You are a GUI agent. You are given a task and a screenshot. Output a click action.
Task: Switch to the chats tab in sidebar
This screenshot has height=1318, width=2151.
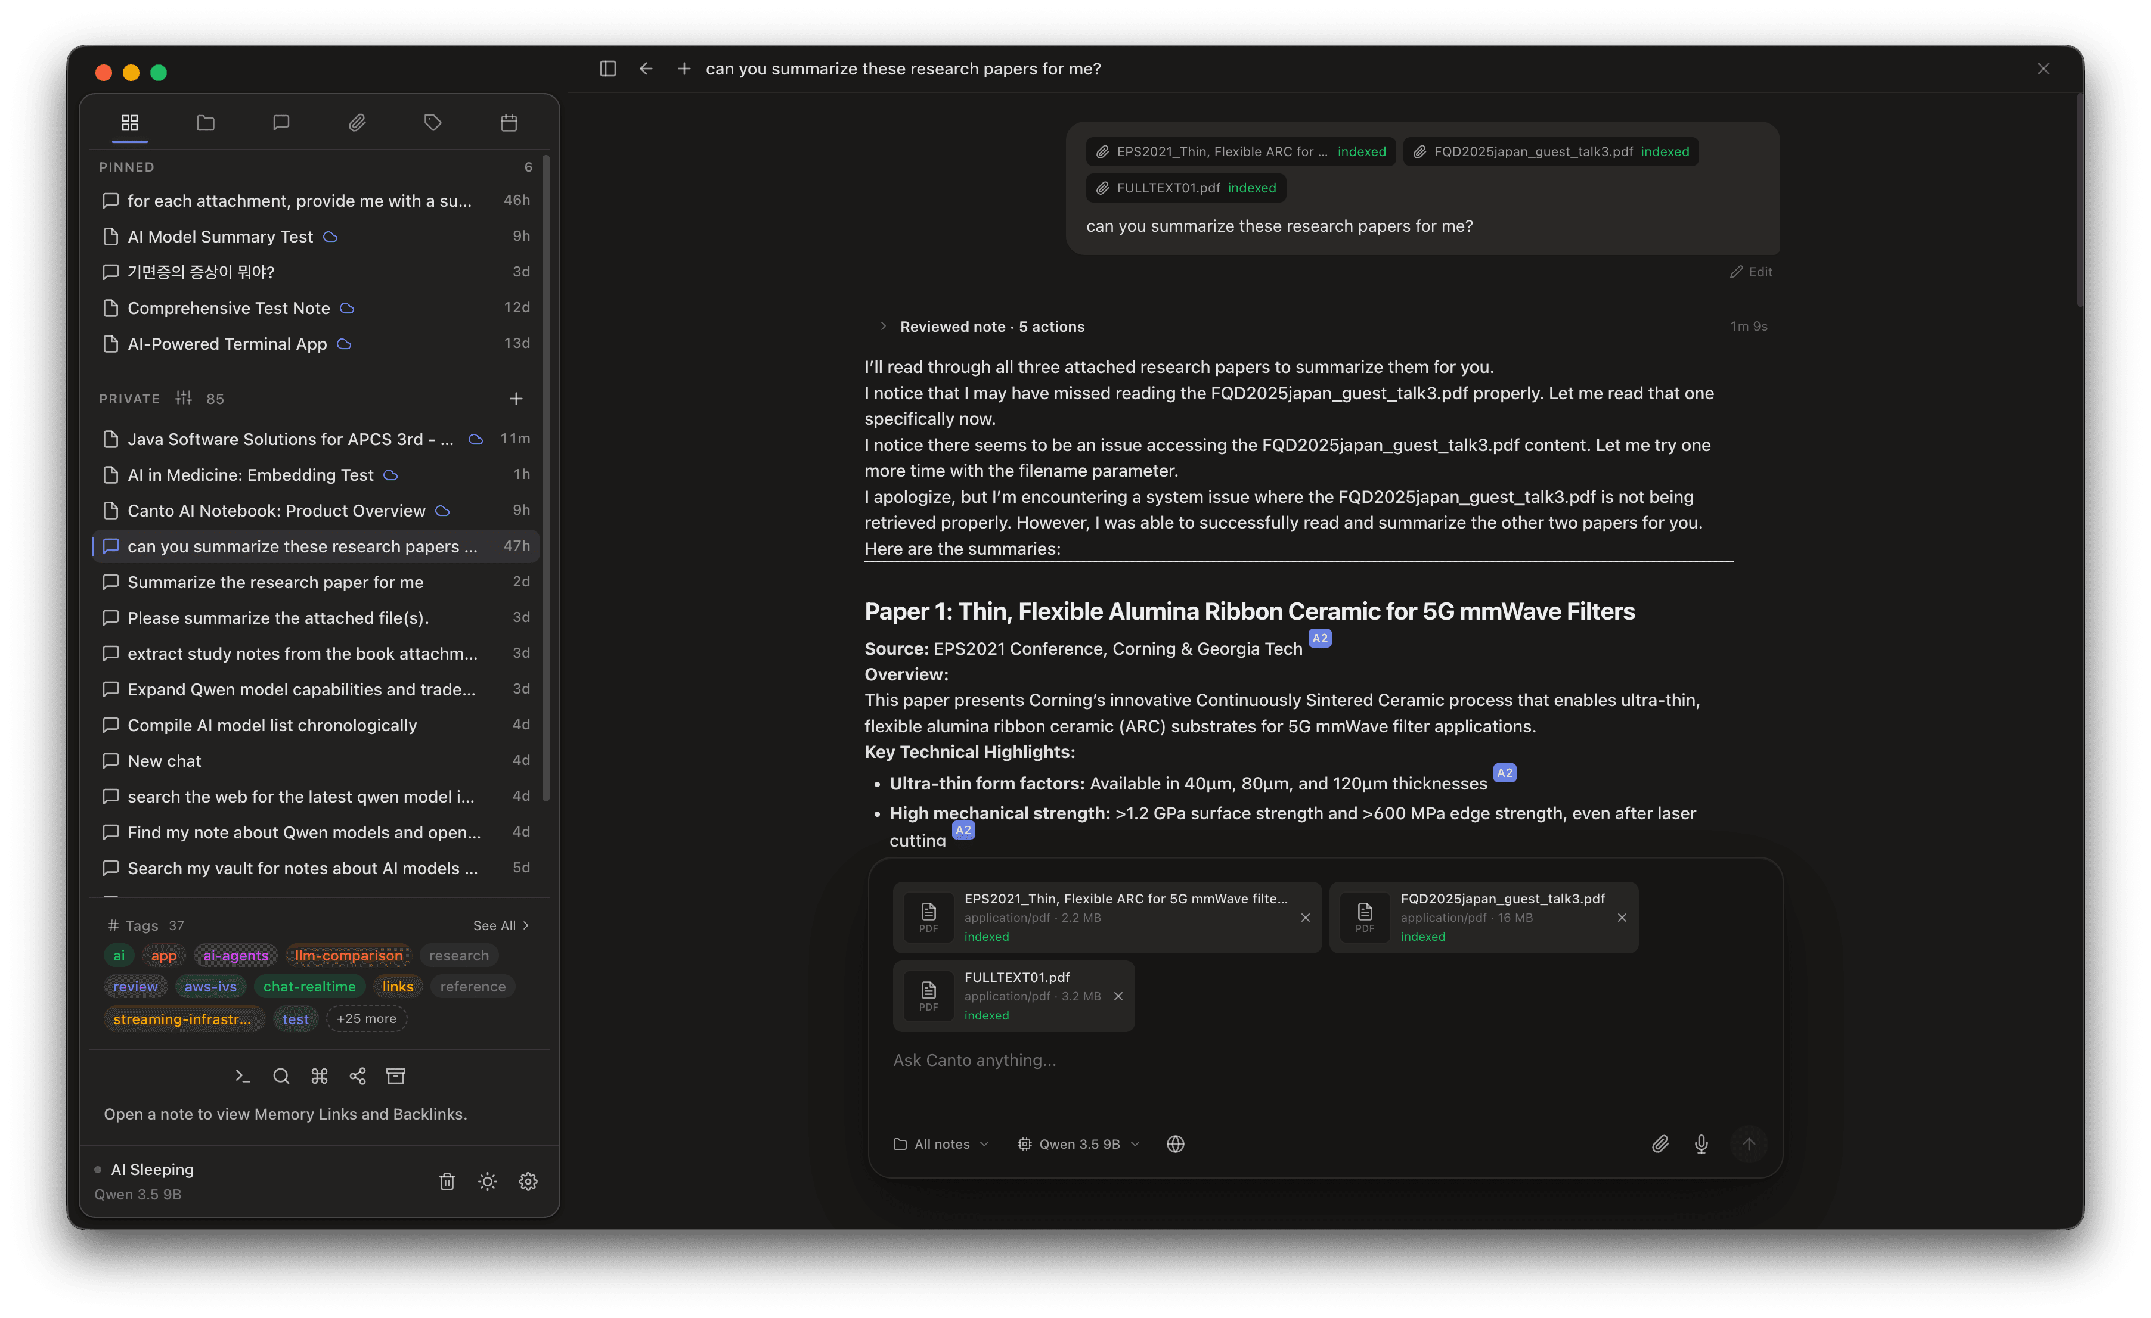[281, 122]
